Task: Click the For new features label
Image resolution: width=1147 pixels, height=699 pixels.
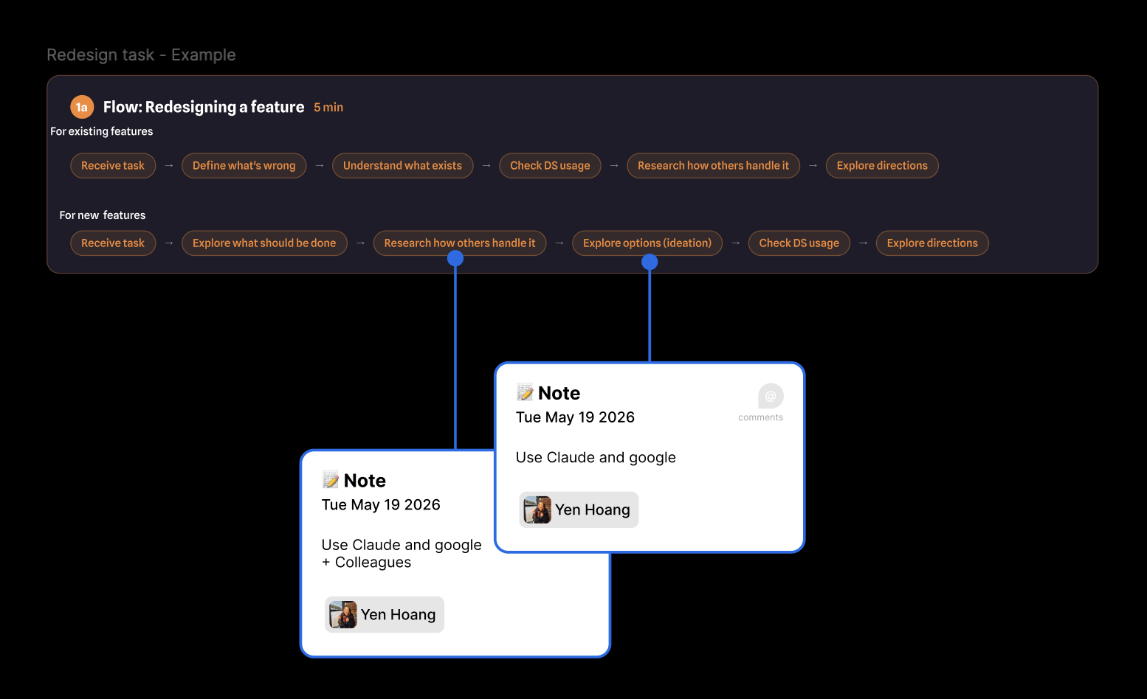Action: [x=103, y=215]
